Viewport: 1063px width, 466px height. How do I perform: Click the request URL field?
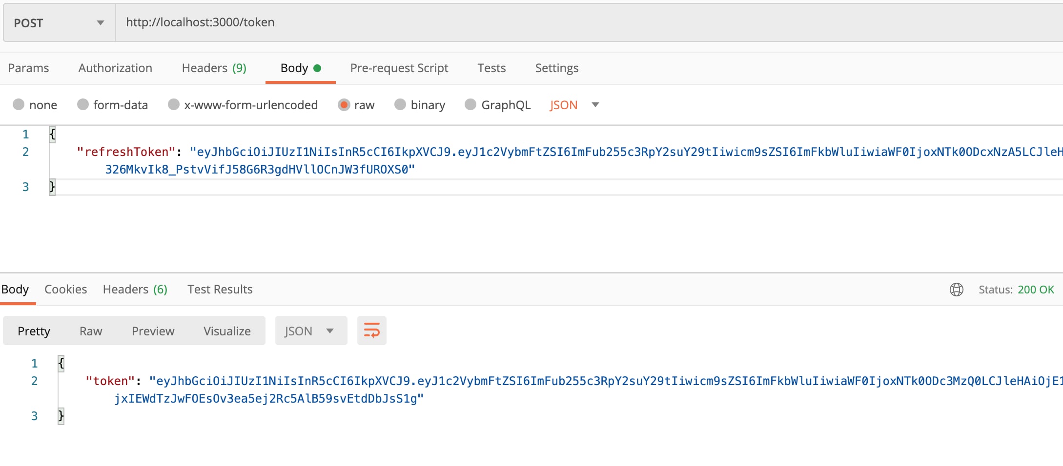pyautogui.click(x=589, y=22)
